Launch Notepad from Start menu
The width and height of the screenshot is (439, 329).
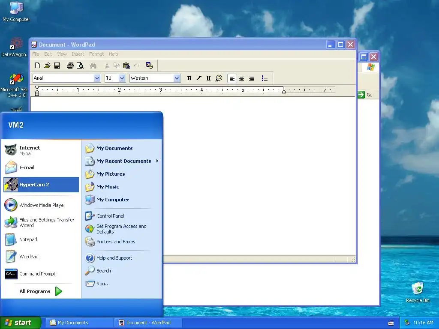pos(41,239)
